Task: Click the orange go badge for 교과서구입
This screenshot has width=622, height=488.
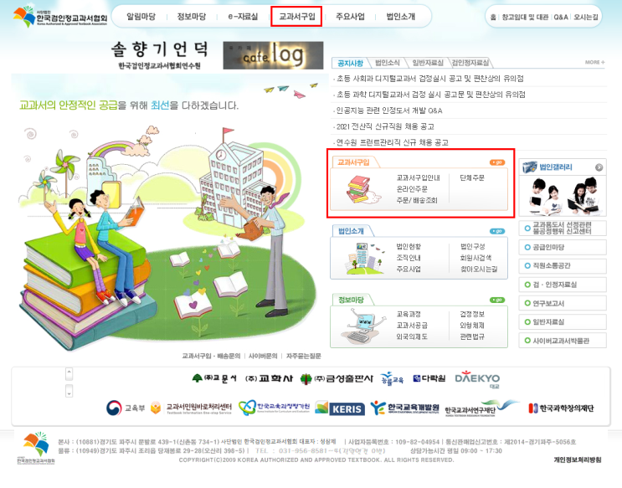Action: tap(497, 162)
